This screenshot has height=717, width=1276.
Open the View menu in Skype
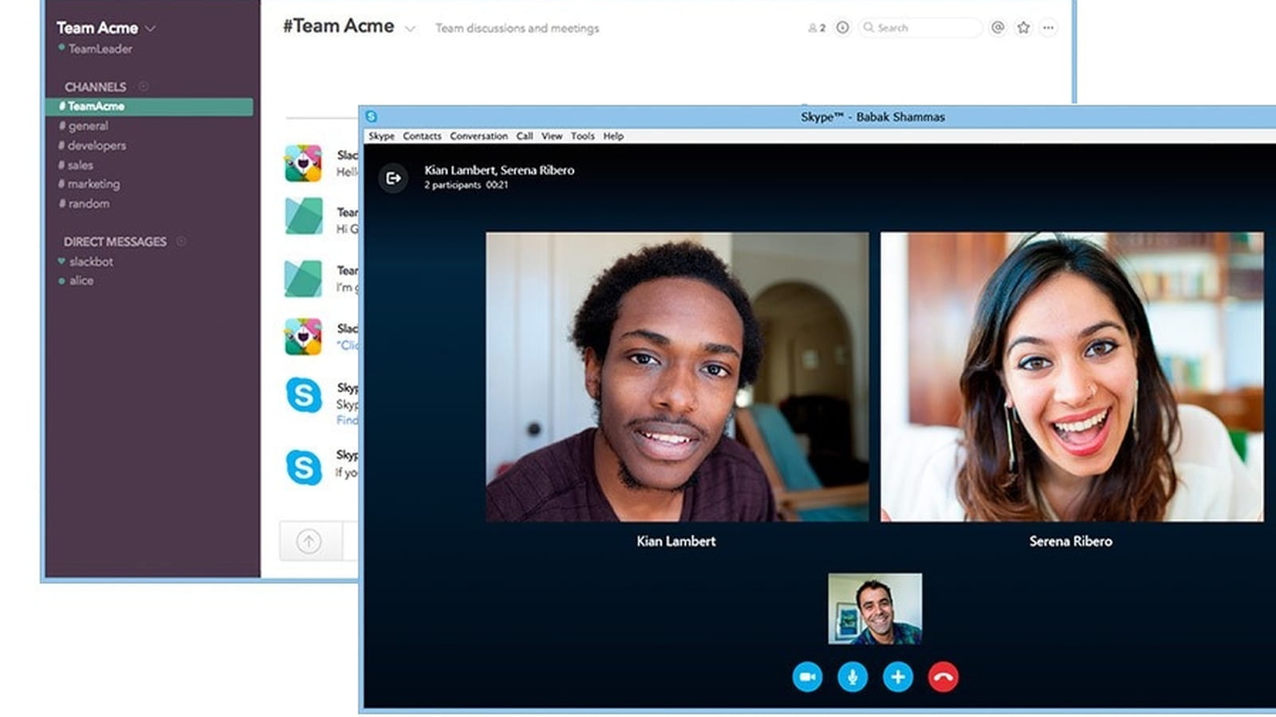(x=552, y=136)
